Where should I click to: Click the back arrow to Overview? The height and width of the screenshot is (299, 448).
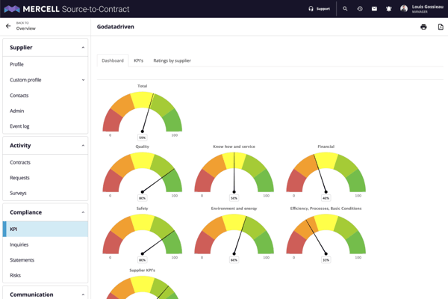(8, 26)
